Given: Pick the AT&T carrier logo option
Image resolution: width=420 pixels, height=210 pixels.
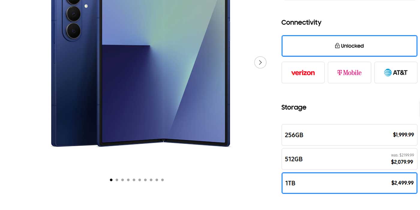Looking at the screenshot, I should coord(396,73).
